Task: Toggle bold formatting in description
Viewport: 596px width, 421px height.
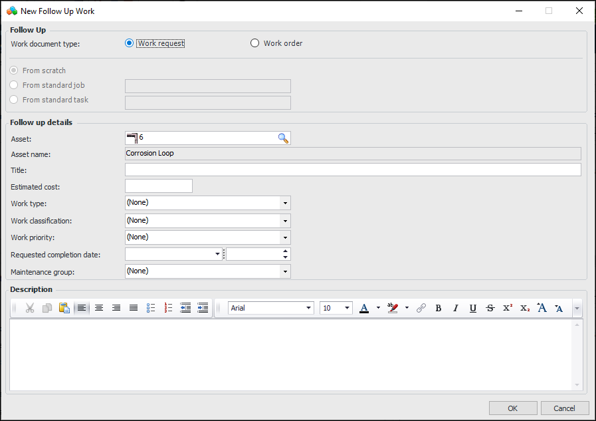Action: (438, 308)
